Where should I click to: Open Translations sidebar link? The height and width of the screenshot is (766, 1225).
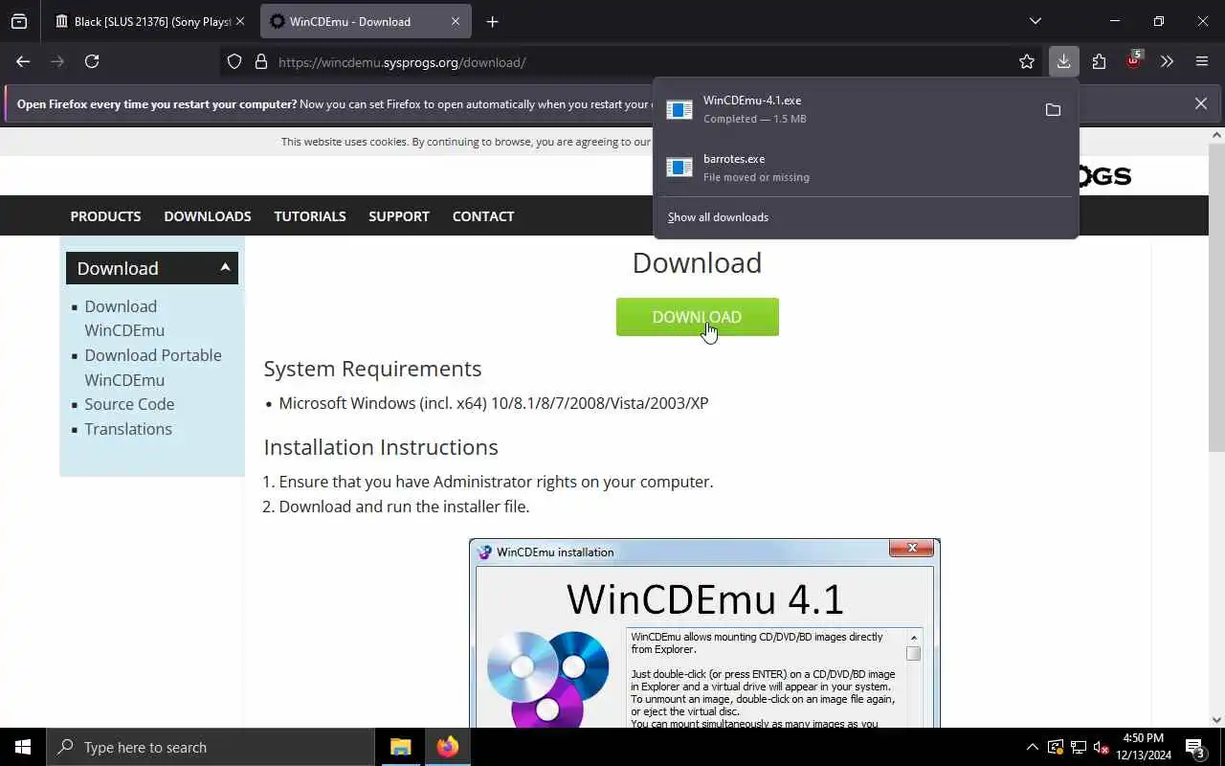(x=128, y=429)
